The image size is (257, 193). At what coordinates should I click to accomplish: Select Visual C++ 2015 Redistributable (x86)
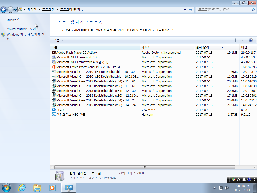[x=97, y=105]
